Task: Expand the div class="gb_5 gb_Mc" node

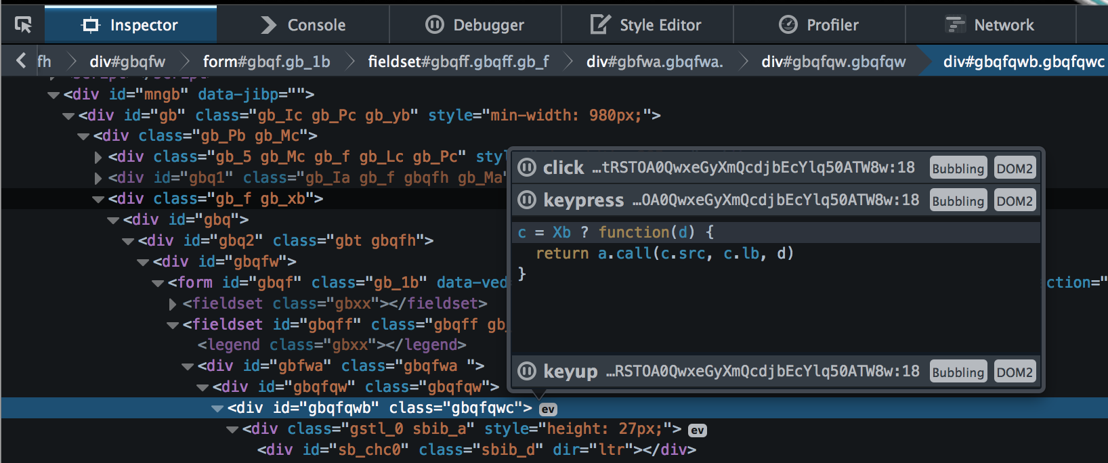Action: [x=98, y=158]
